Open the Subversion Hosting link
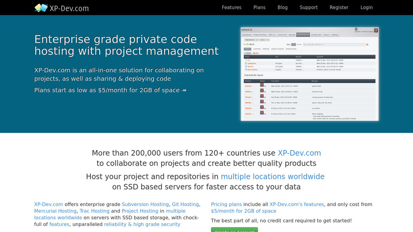The height and width of the screenshot is (232, 413). click(x=145, y=204)
